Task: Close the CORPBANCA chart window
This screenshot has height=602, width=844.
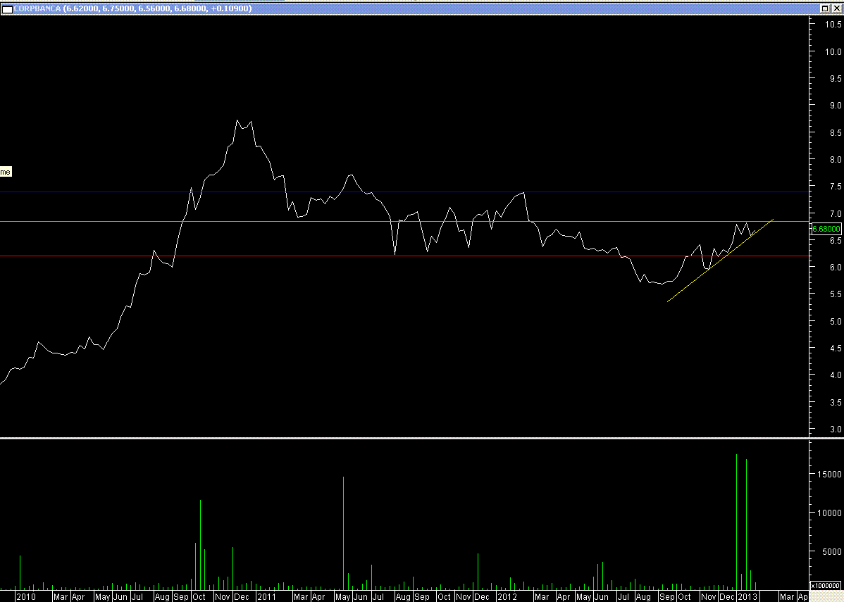Action: click(x=836, y=8)
